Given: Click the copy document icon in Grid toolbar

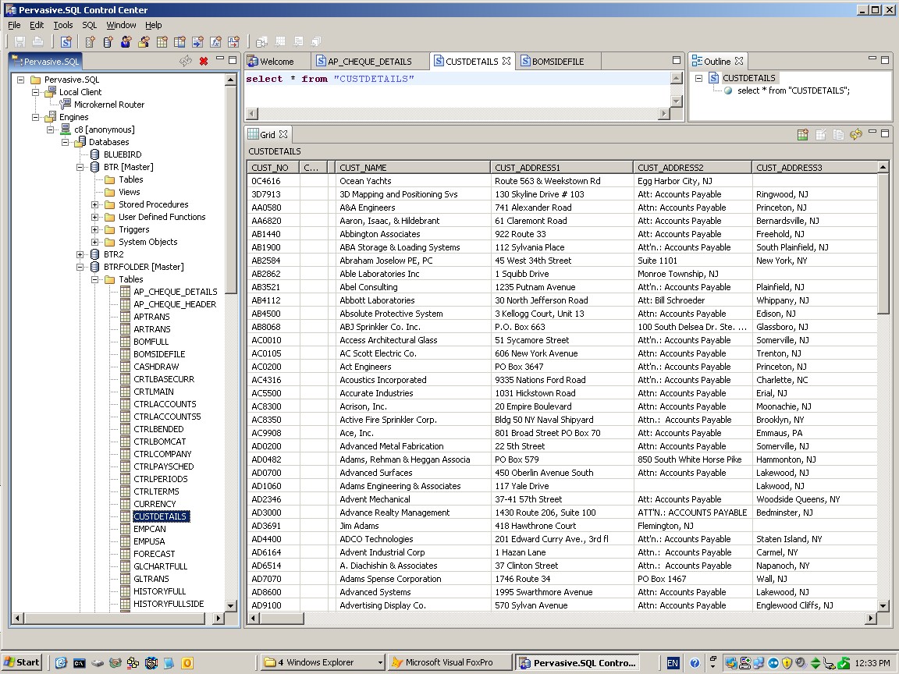Looking at the screenshot, I should pyautogui.click(x=838, y=134).
